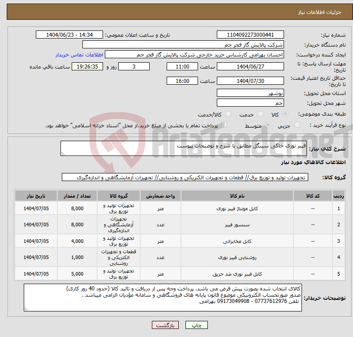Select the متوسط purchase type radio
Screen dimensions: 353x337
[x=268, y=125]
